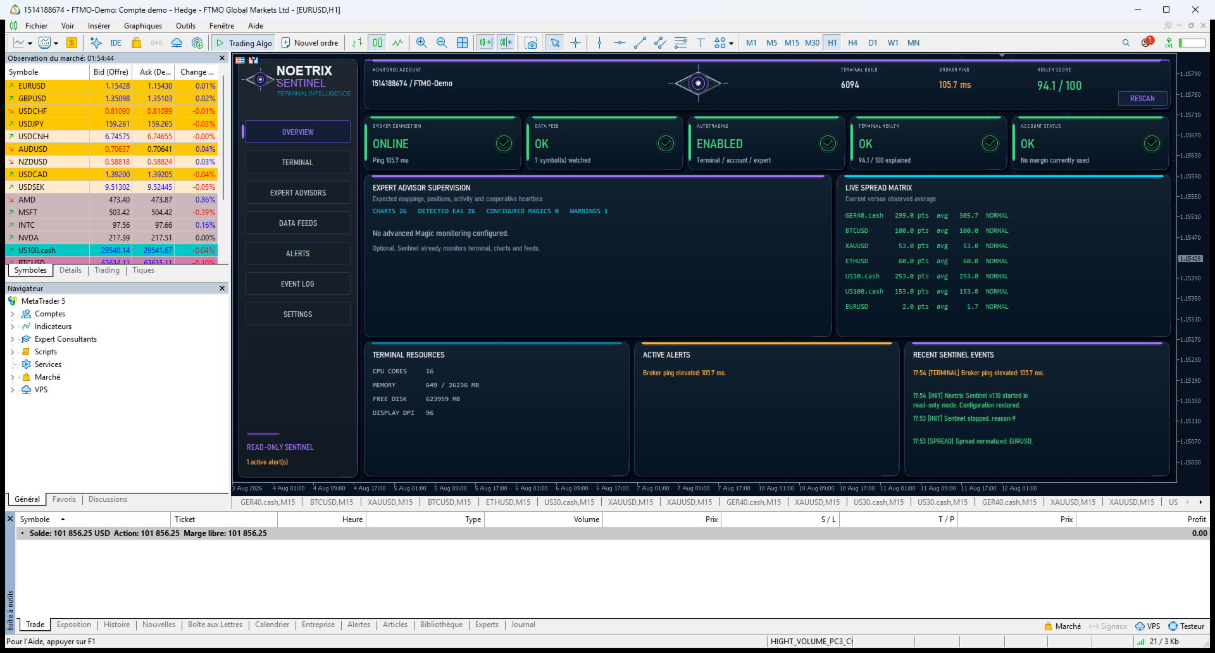1215x653 pixels.
Task: Expand the VPS tree node
Action: coord(12,390)
